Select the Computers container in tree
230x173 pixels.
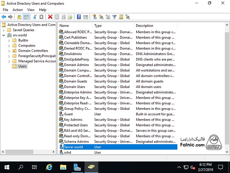tap(27, 45)
